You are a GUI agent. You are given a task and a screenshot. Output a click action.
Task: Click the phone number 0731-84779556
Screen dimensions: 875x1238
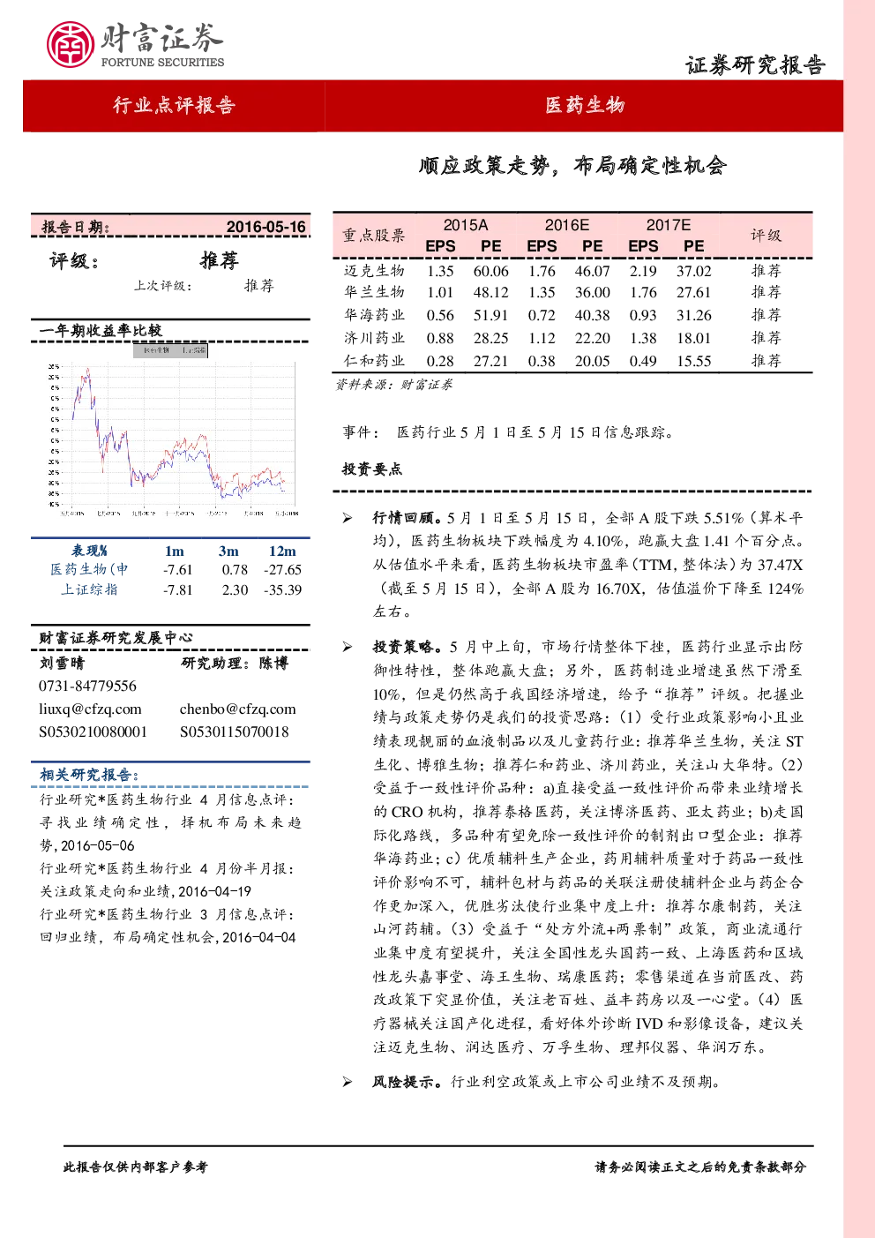(87, 687)
